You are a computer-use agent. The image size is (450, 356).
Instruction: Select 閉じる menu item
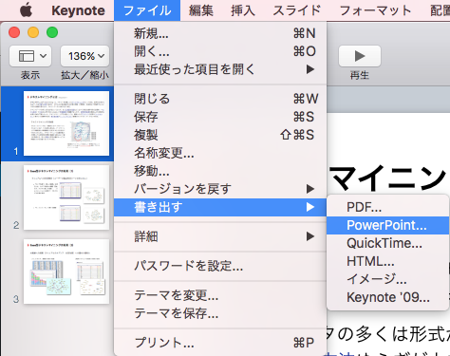[220, 99]
